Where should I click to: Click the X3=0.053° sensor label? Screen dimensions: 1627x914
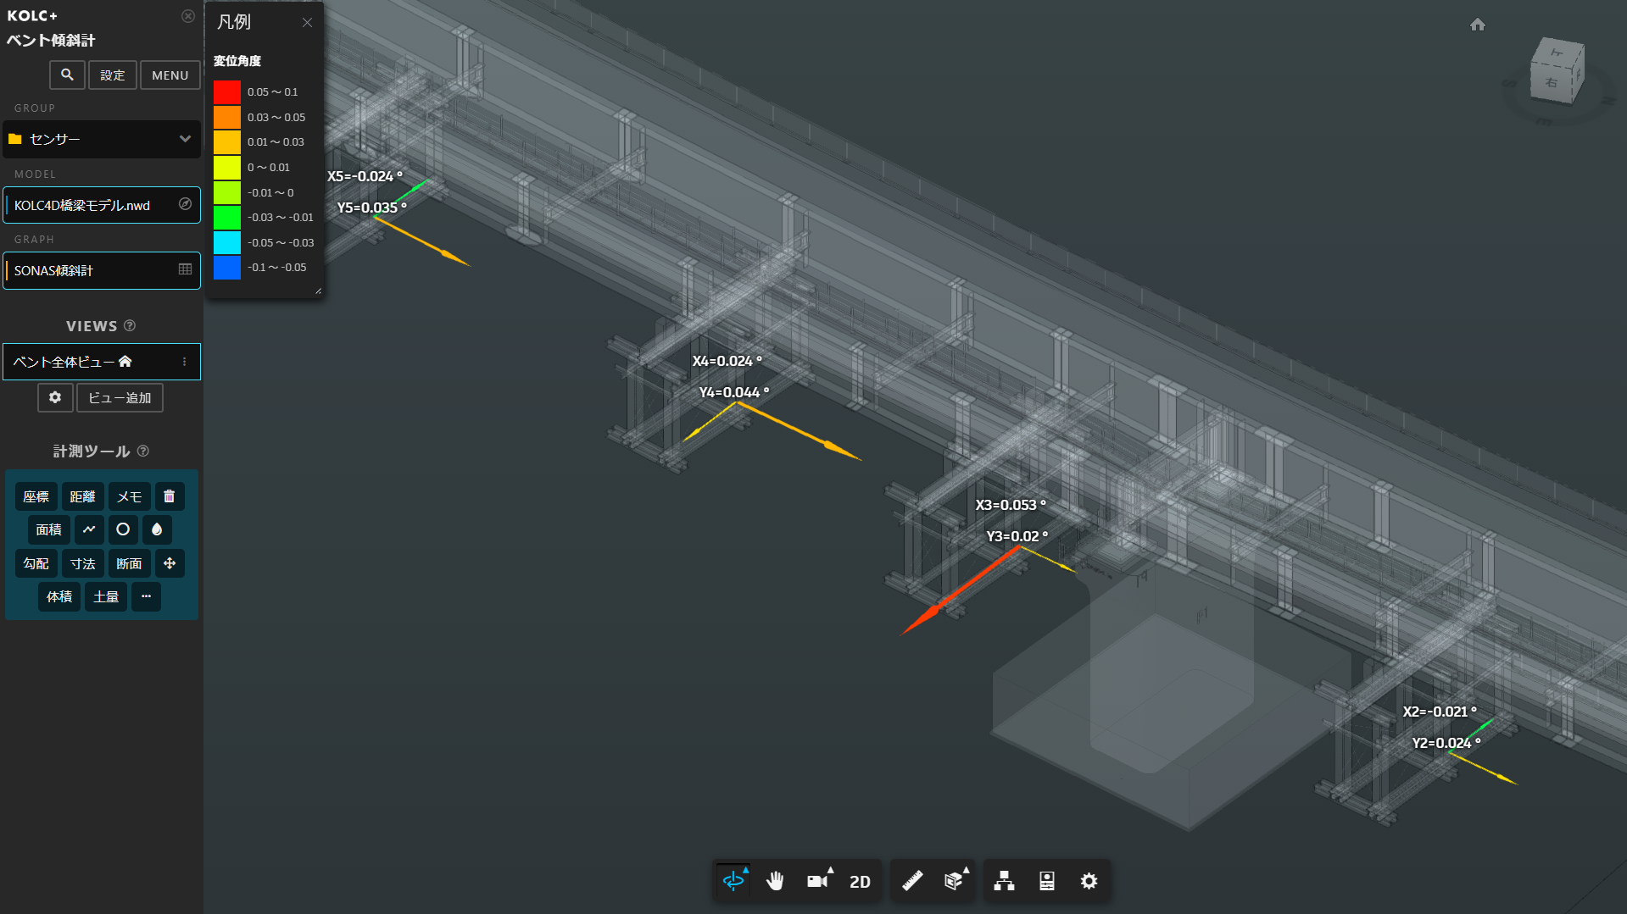[1011, 505]
